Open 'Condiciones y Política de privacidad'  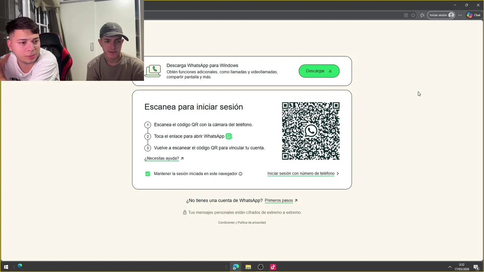(242, 223)
